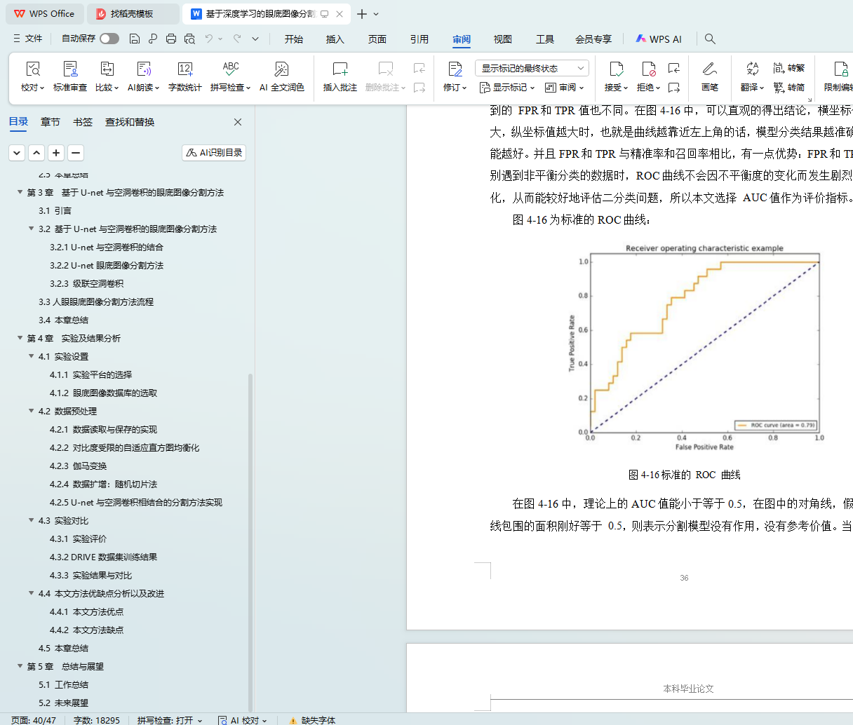Click the outline panel vertical scrollbar
Screen dimensions: 853x725
tap(250, 491)
